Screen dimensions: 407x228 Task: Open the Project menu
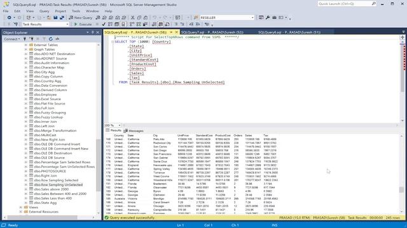pyautogui.click(x=60, y=11)
